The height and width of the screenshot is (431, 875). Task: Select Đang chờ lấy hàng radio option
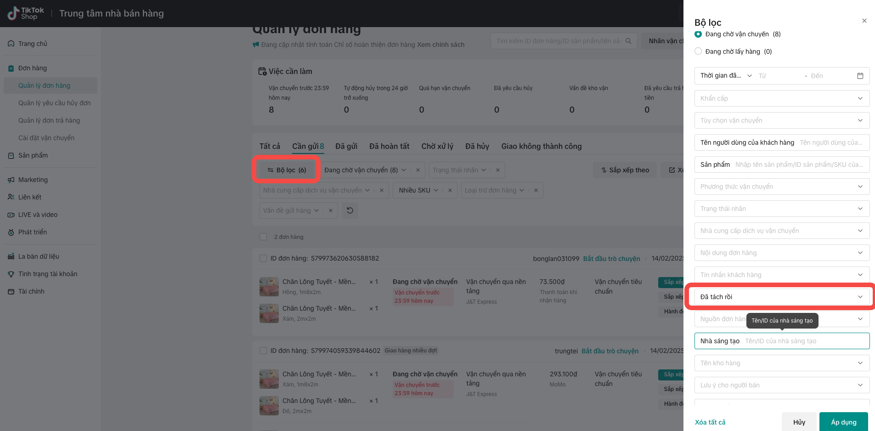click(698, 51)
